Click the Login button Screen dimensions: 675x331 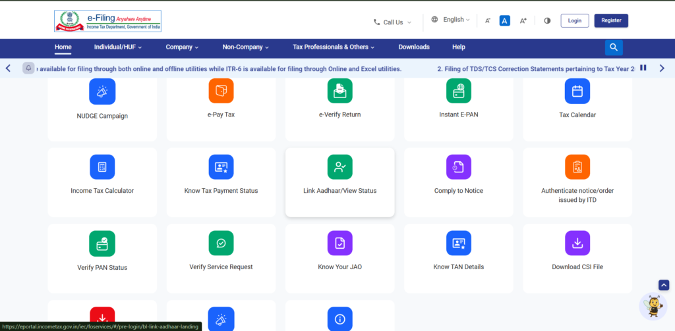click(575, 20)
